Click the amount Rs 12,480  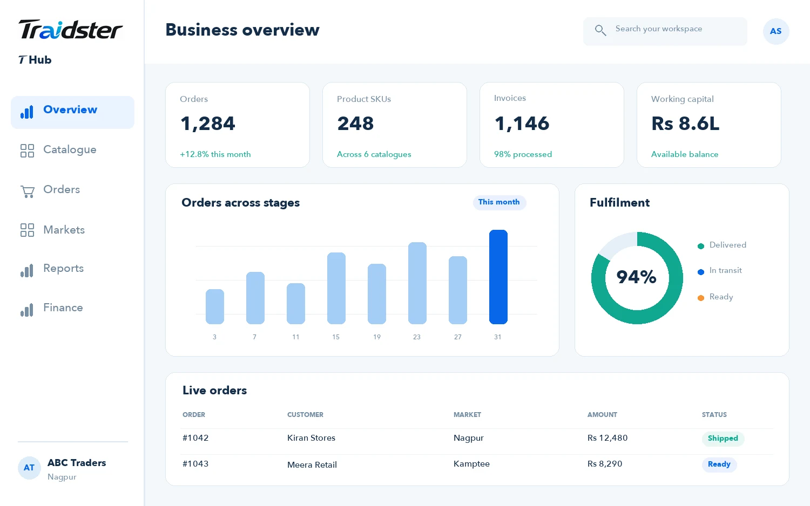click(x=607, y=438)
